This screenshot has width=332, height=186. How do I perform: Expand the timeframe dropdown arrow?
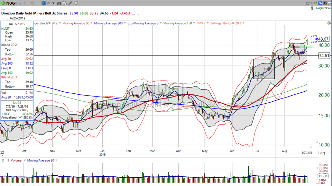coord(53,3)
